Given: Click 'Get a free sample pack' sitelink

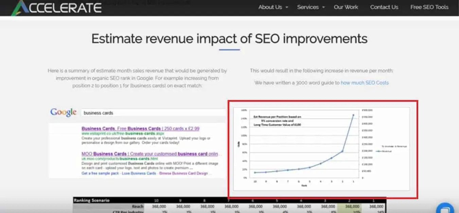Looking at the screenshot, I should point(100,173).
